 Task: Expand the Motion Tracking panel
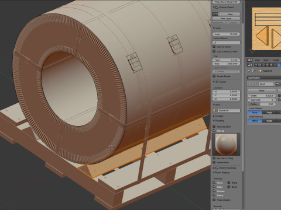(214, 168)
